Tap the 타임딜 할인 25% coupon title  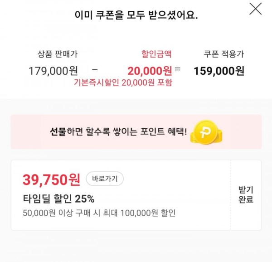pos(58,199)
